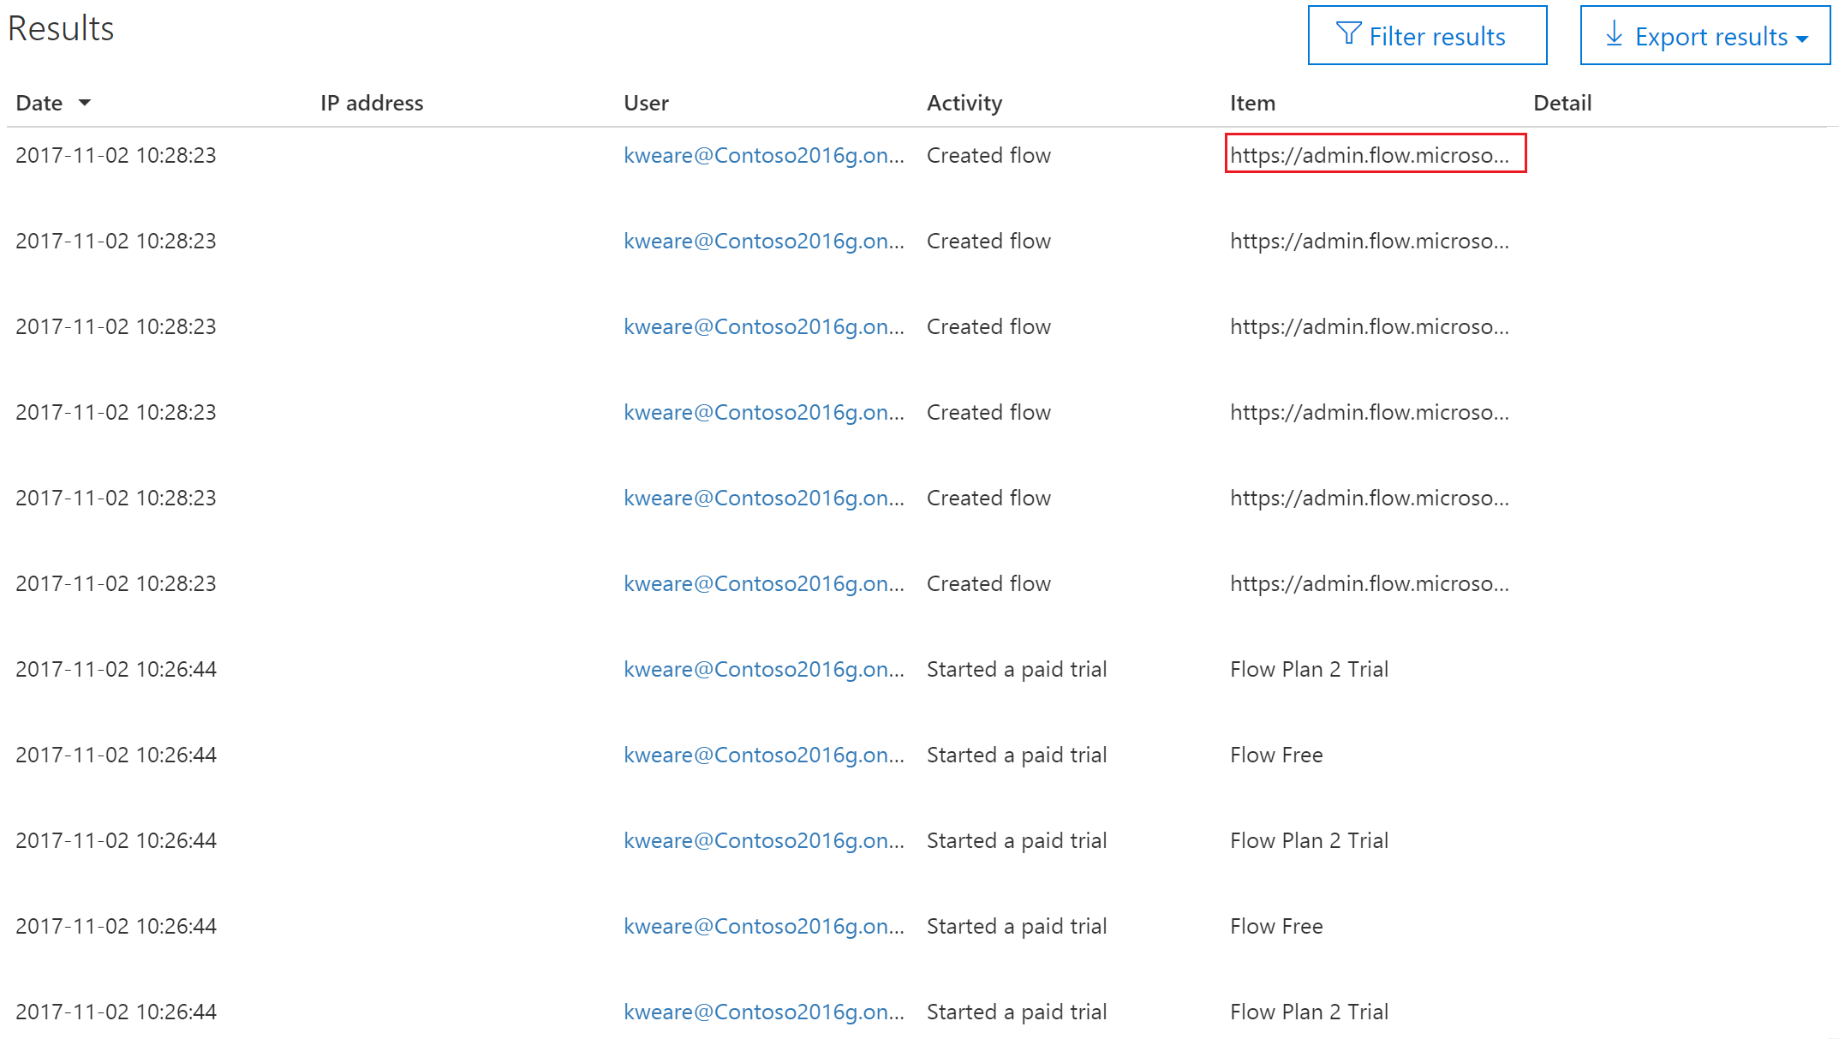1839x1039 pixels.
Task: Select the IP address column header
Action: [x=371, y=103]
